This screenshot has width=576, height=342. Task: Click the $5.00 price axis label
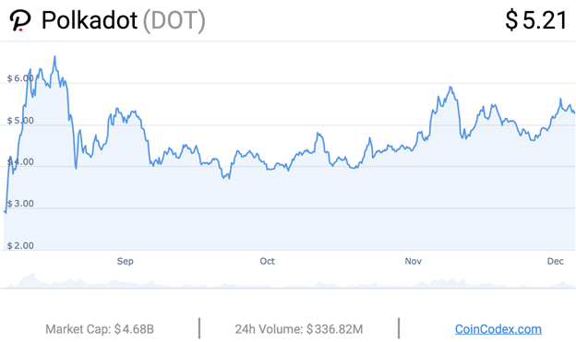point(20,121)
